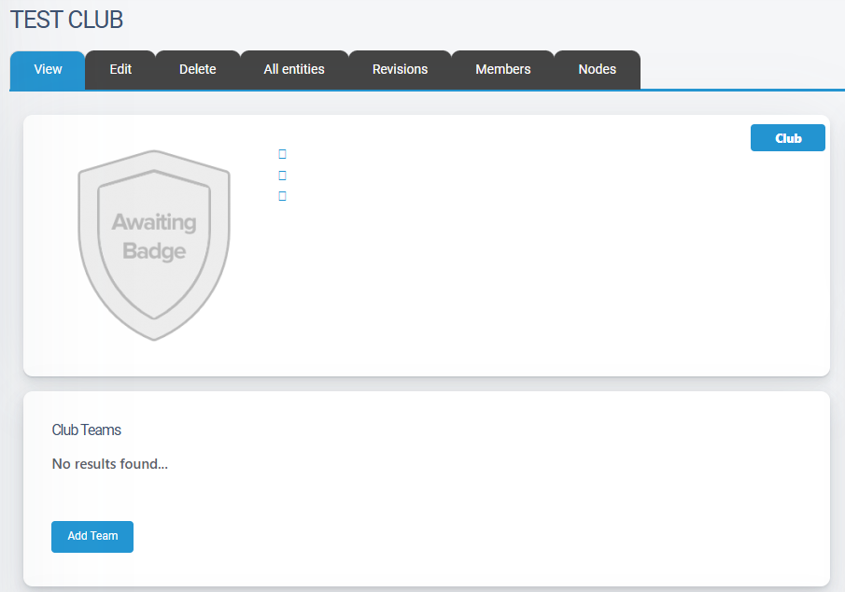Select the Delete tab

[197, 70]
